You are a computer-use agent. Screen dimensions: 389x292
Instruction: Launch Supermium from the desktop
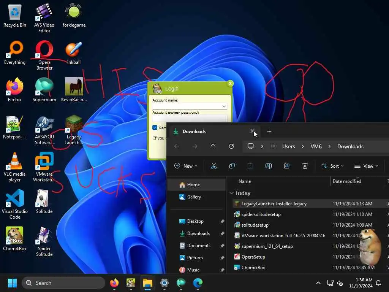point(44,90)
